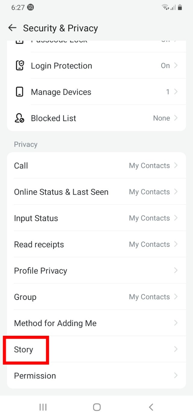Image resolution: width=193 pixels, height=418 pixels.
Task: Tap the notification icon in status bar
Action: (x=30, y=8)
